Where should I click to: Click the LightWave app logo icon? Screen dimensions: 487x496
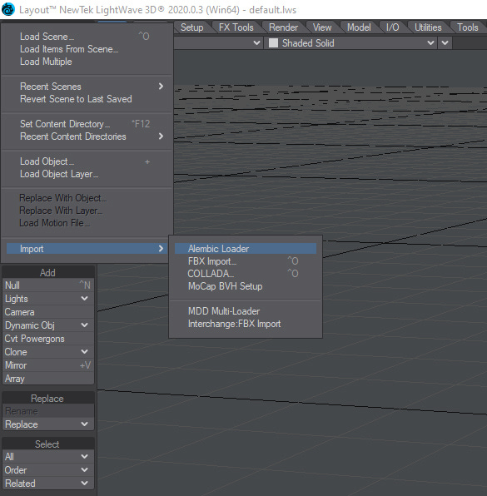(8, 9)
